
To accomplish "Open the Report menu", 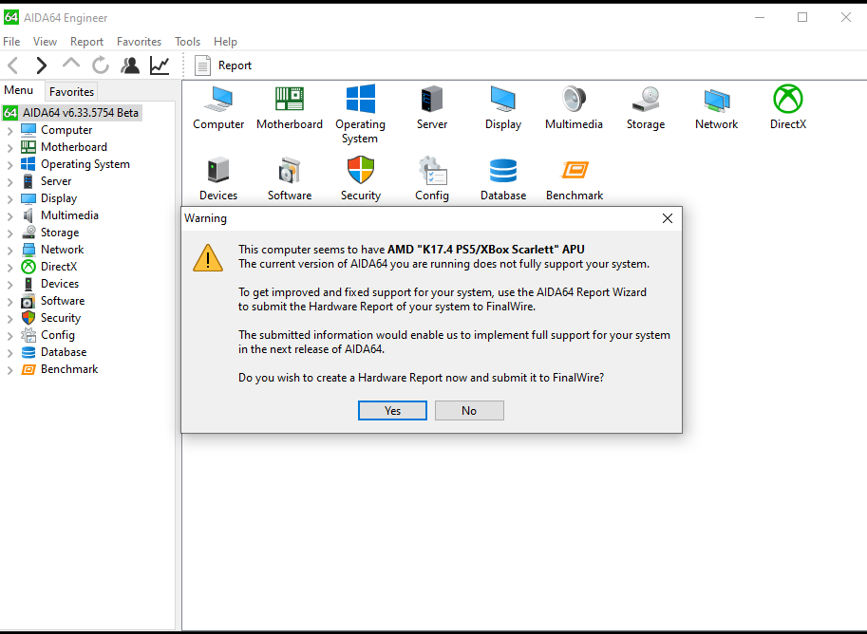I will pos(86,42).
